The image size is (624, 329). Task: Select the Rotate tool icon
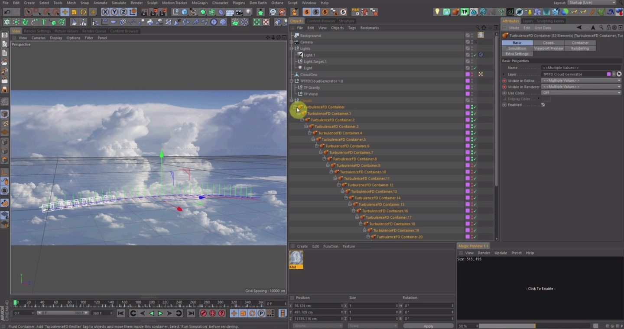click(83, 12)
